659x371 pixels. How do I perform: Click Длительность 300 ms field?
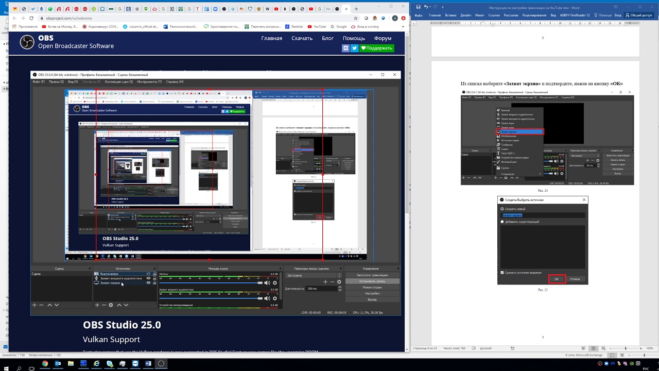[322, 289]
